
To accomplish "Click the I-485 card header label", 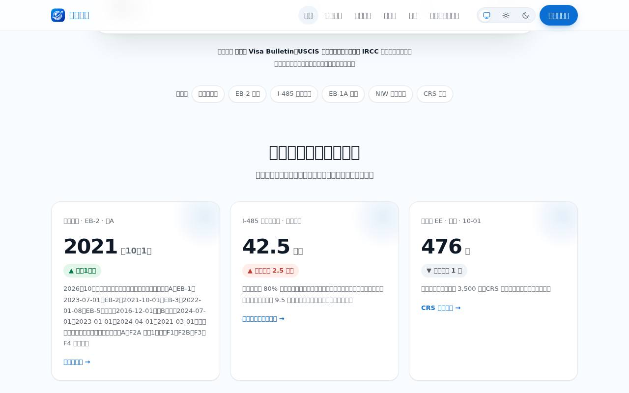I will (x=272, y=221).
